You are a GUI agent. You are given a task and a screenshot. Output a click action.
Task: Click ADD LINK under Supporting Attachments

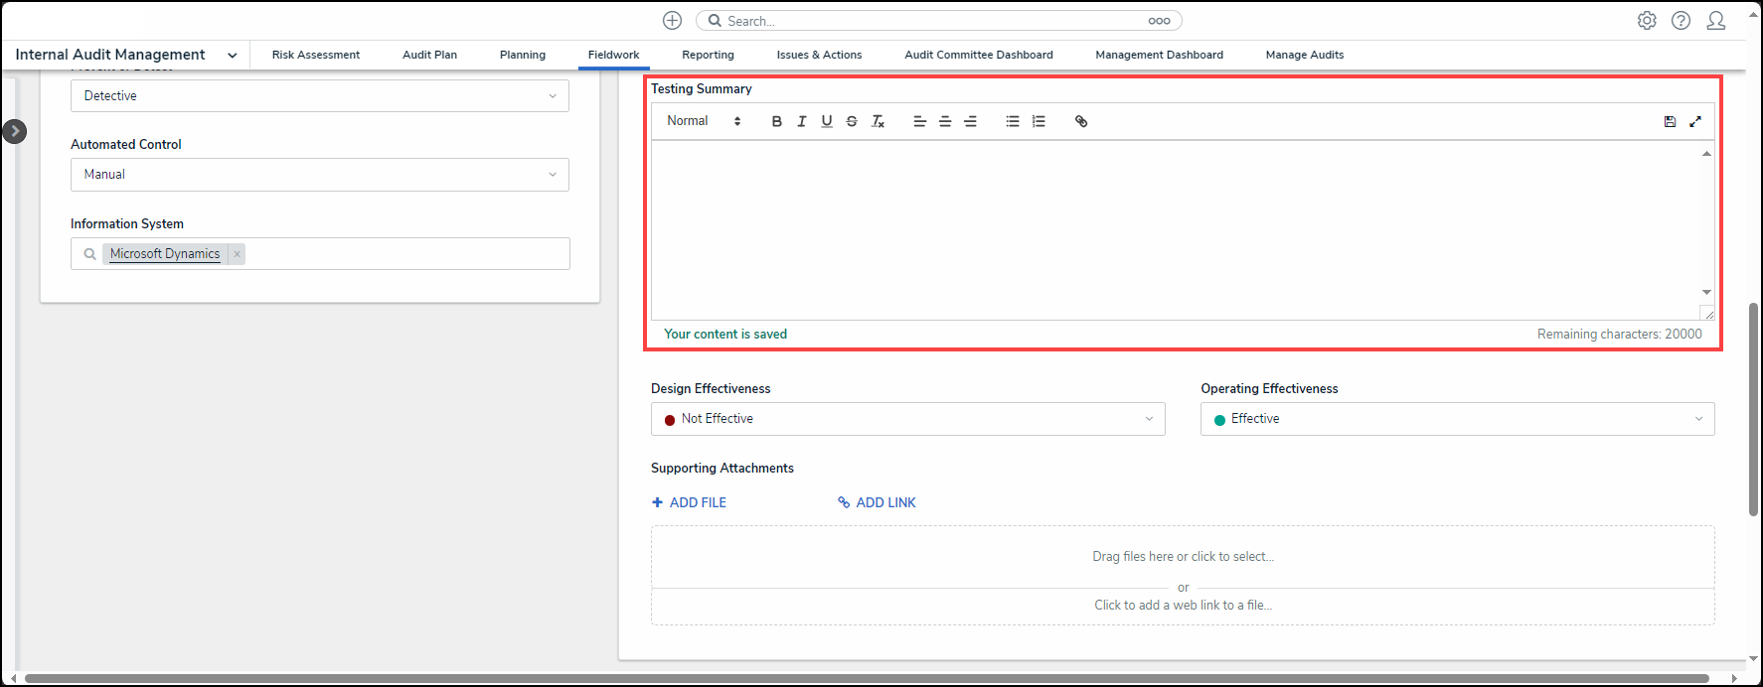877,502
